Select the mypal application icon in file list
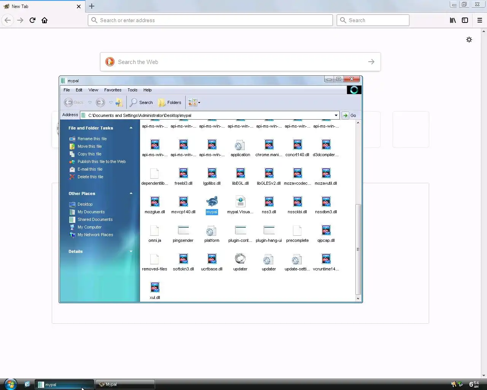Viewport: 487px width, 390px height. click(x=212, y=201)
